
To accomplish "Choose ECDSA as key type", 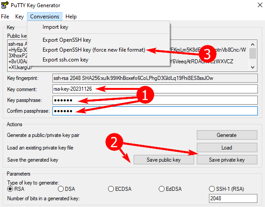I will pos(111,189).
